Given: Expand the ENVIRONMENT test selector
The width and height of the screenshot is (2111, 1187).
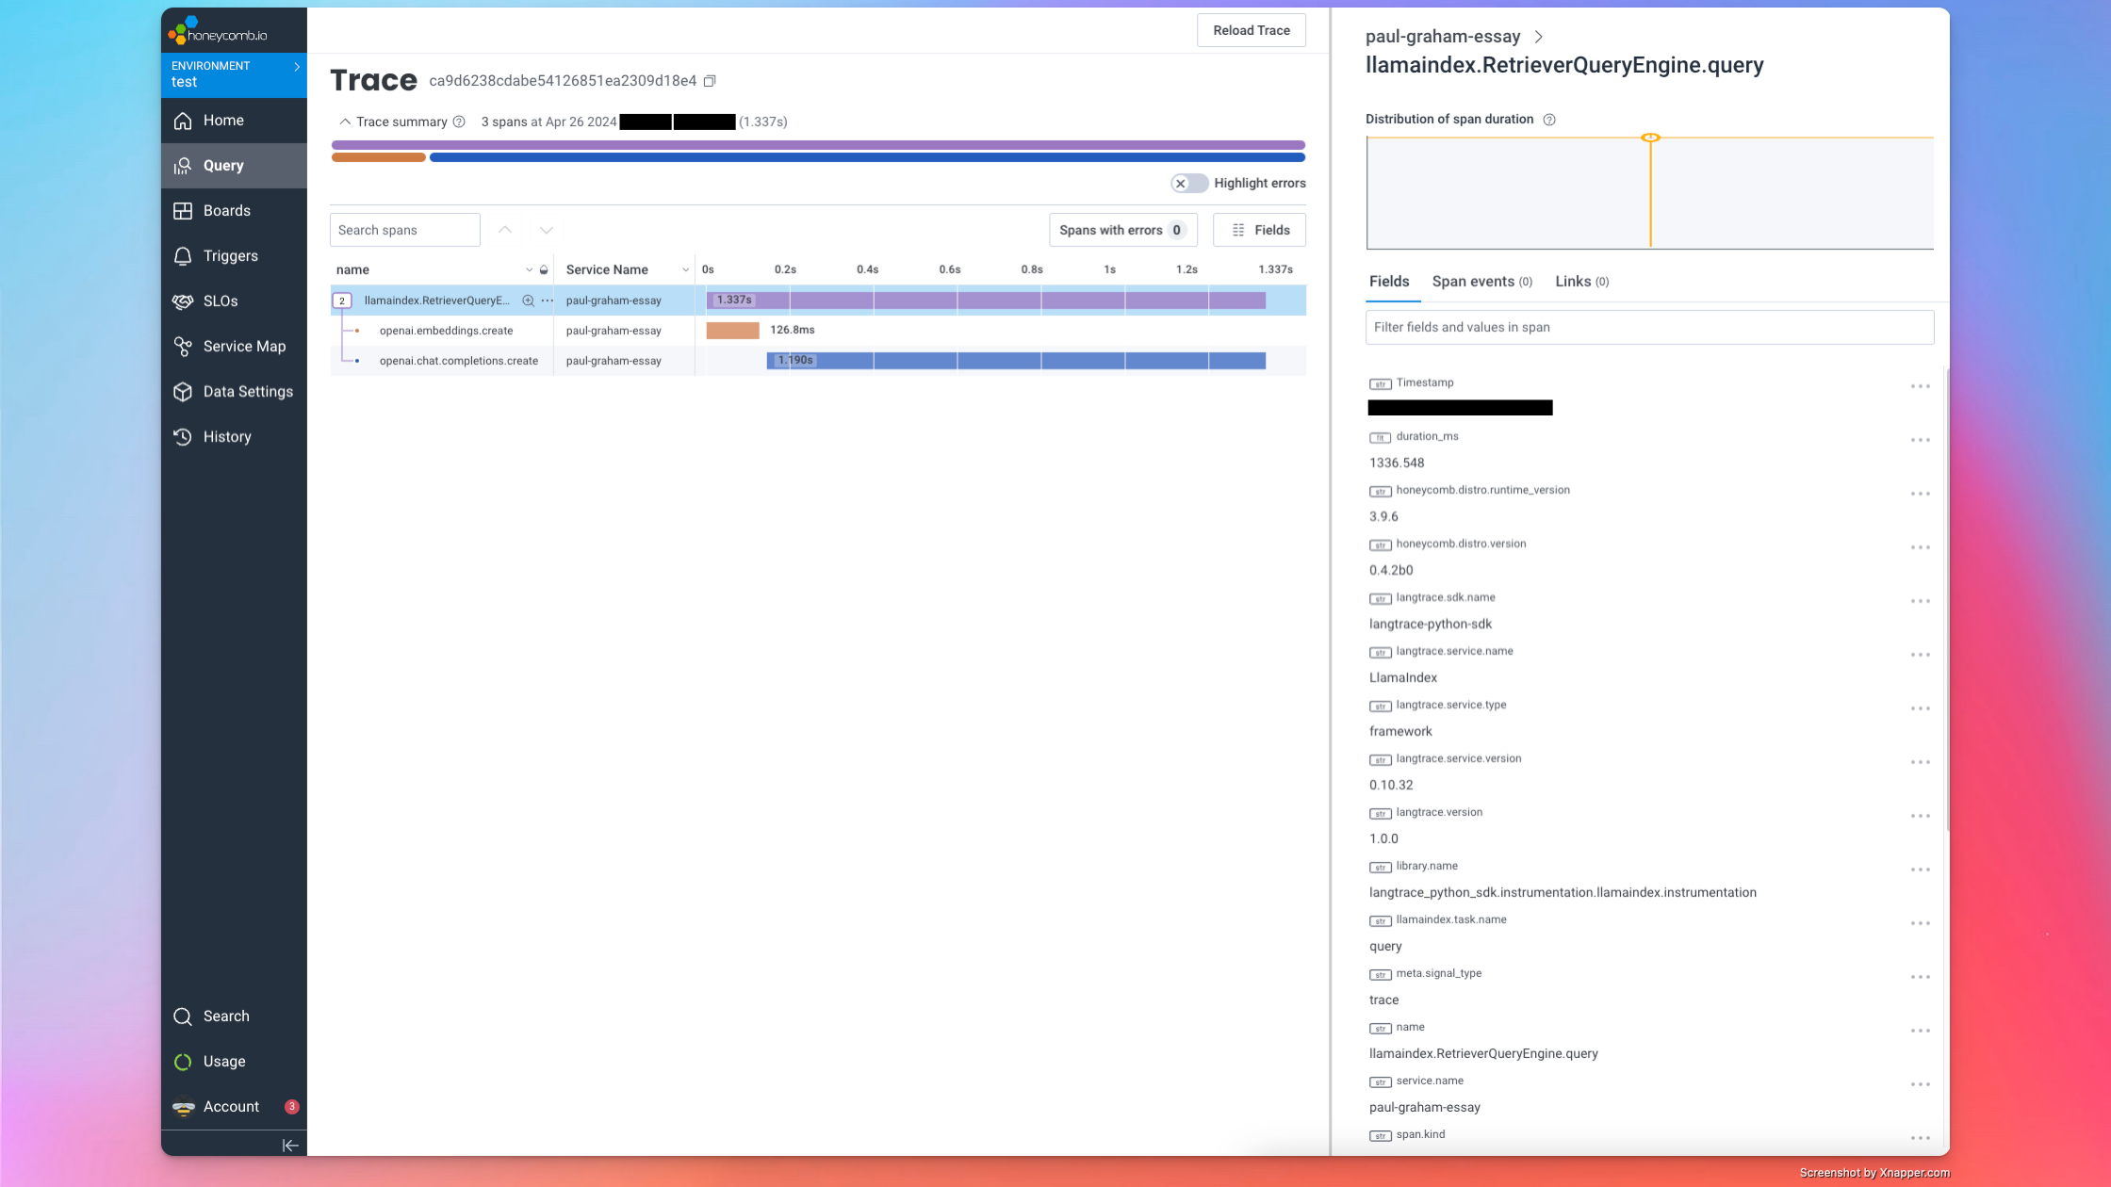Looking at the screenshot, I should click(x=234, y=74).
